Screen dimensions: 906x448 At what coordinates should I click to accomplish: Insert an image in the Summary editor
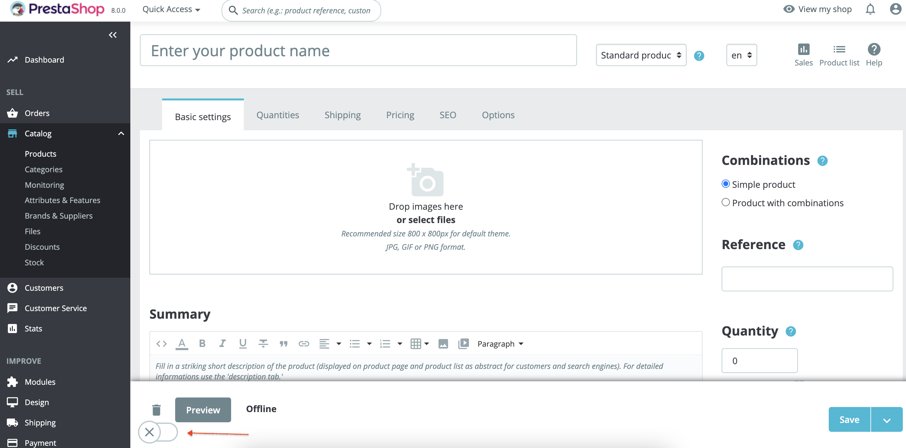tap(443, 343)
